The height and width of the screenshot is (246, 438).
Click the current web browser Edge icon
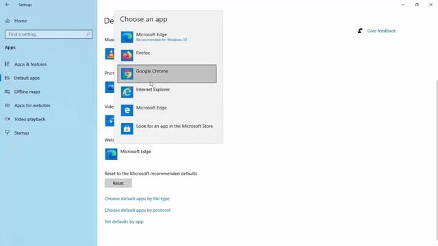click(111, 154)
